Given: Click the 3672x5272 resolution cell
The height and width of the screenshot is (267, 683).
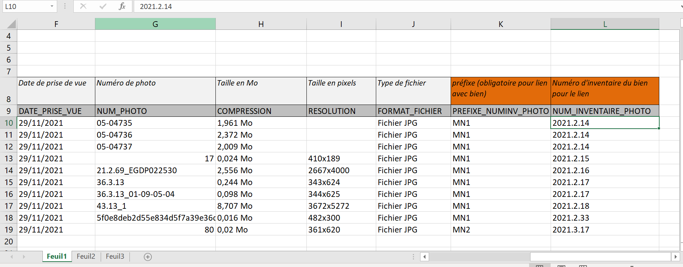Looking at the screenshot, I should click(x=341, y=206).
